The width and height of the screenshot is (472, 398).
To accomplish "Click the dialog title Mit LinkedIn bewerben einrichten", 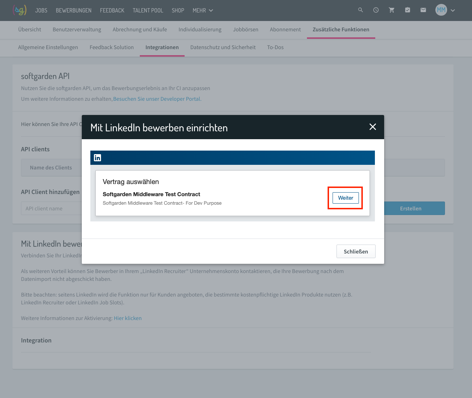I will [x=159, y=128].
